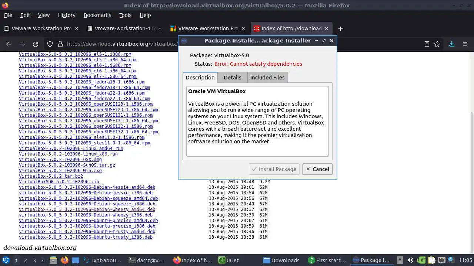Image resolution: width=474 pixels, height=266 pixels.
Task: Cancel the package installation dialog
Action: [317, 169]
